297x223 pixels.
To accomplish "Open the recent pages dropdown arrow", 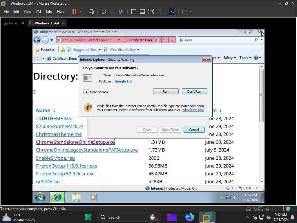I will click(52, 40).
